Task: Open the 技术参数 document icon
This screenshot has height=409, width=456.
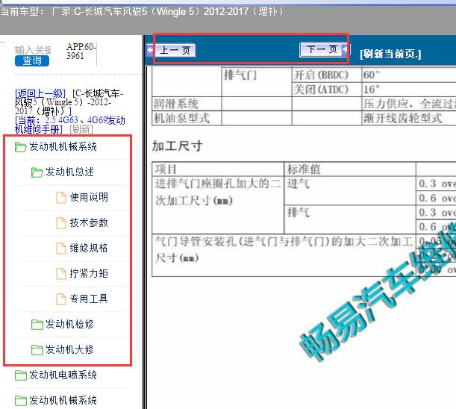Action: (60, 223)
